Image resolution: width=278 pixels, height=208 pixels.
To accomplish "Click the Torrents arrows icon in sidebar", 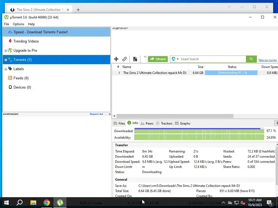I will pyautogui.click(x=10, y=60).
